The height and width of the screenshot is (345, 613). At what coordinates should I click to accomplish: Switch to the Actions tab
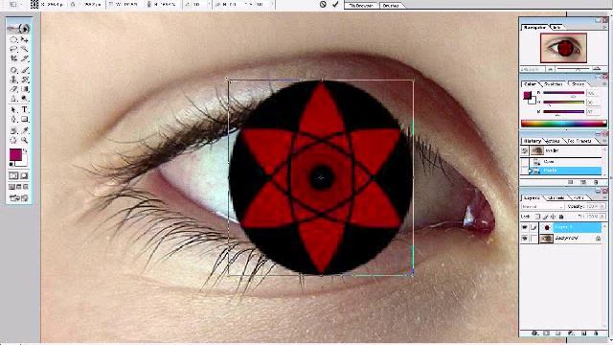coord(553,141)
